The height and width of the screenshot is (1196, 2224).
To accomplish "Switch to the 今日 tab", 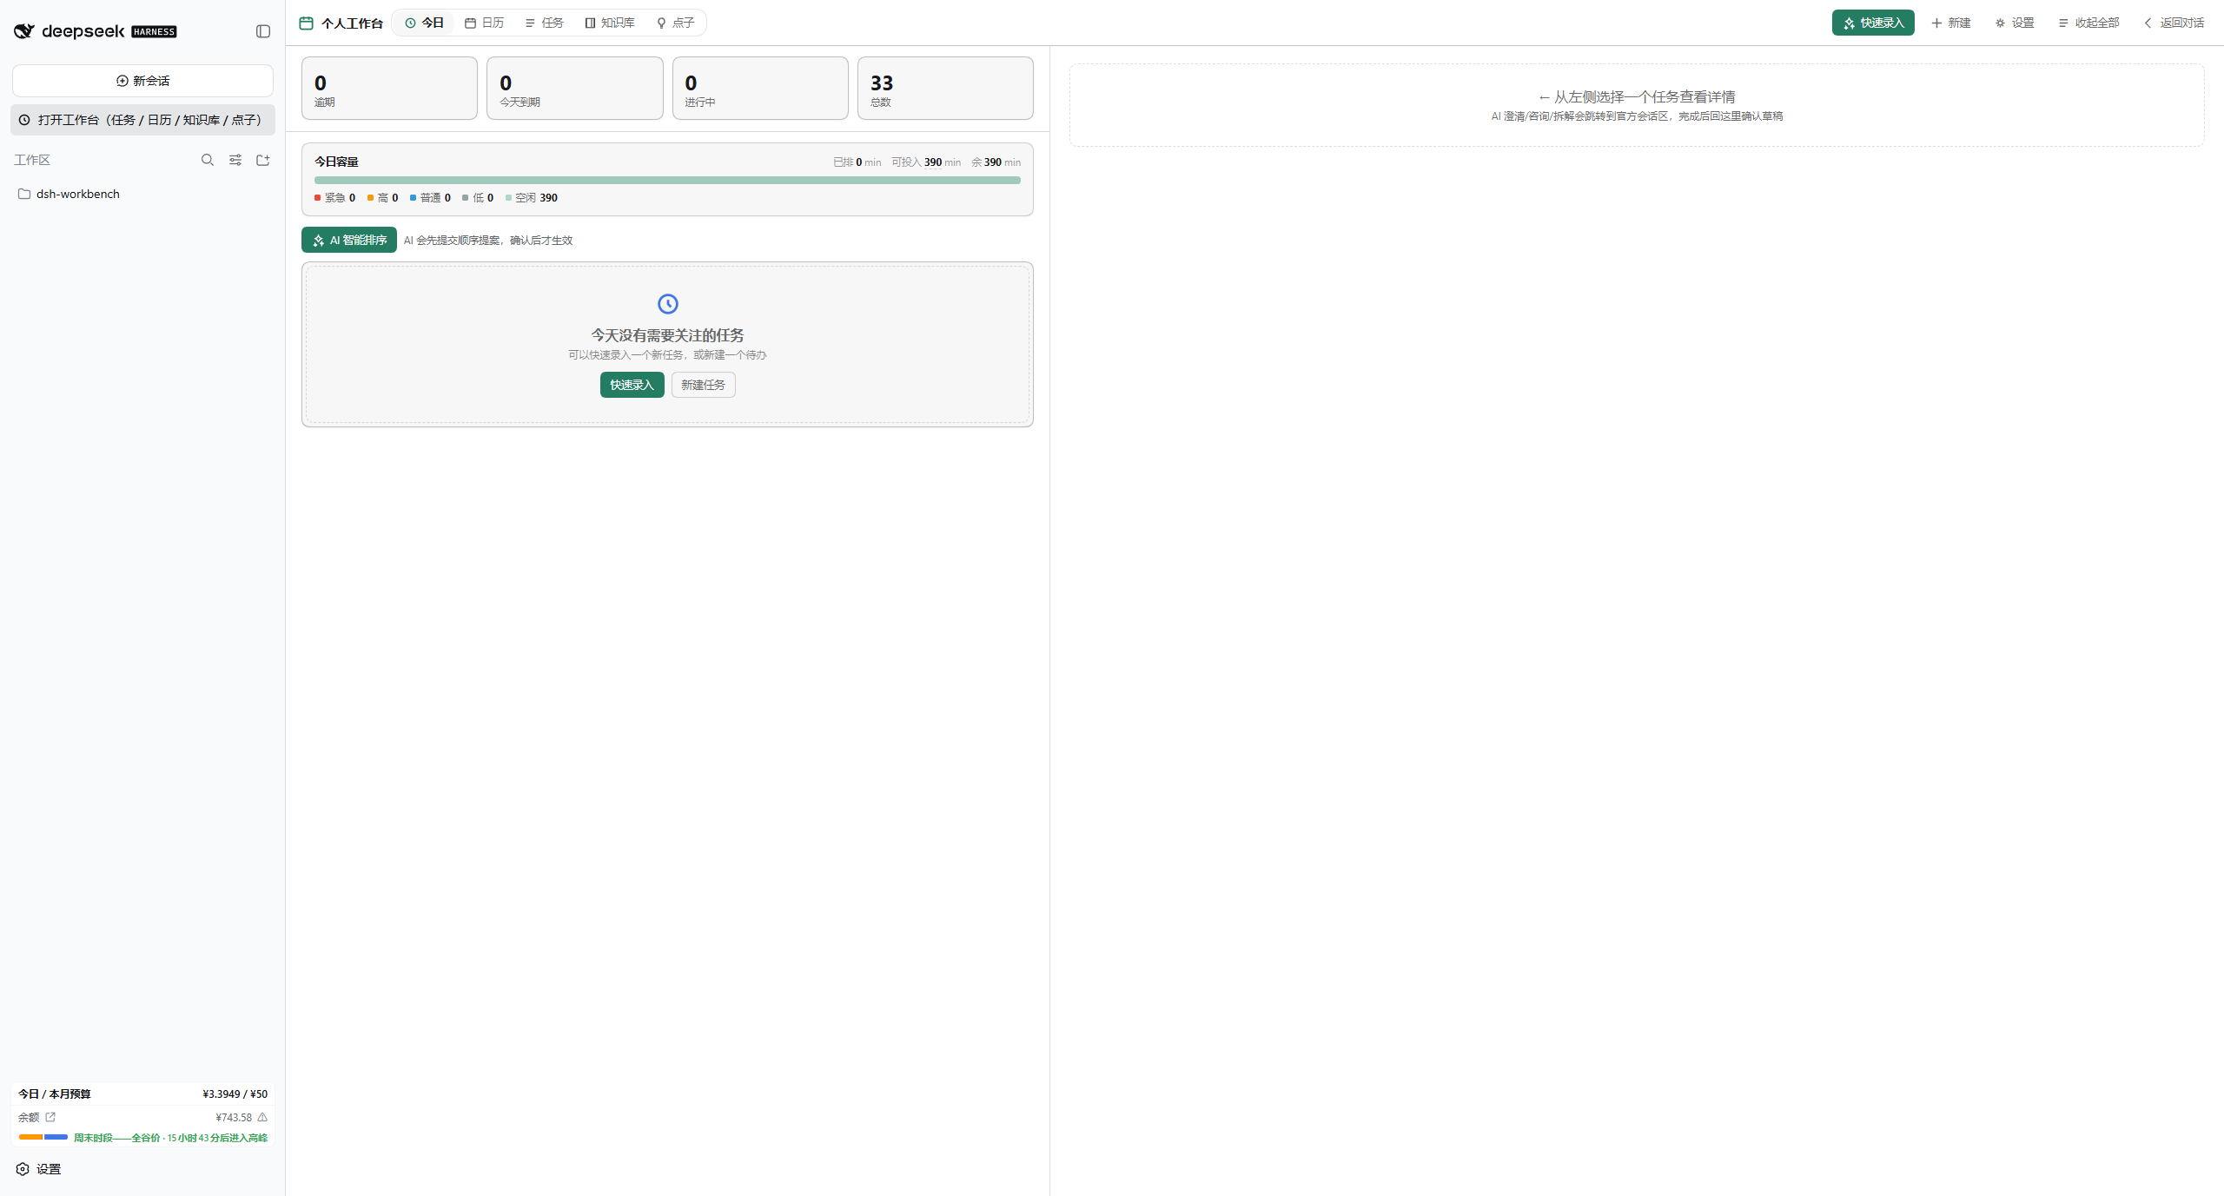I will pos(424,23).
